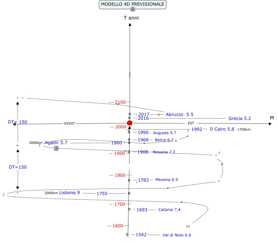
Task: Click the year 1960 node
Action: [x=116, y=143]
